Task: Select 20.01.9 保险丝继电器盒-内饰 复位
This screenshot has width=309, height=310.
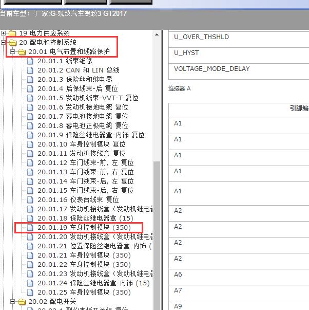Action: tap(91, 135)
